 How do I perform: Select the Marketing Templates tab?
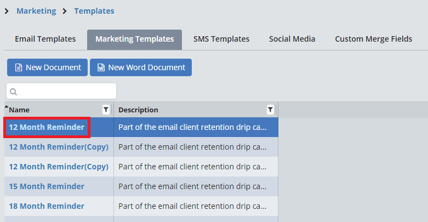(134, 39)
